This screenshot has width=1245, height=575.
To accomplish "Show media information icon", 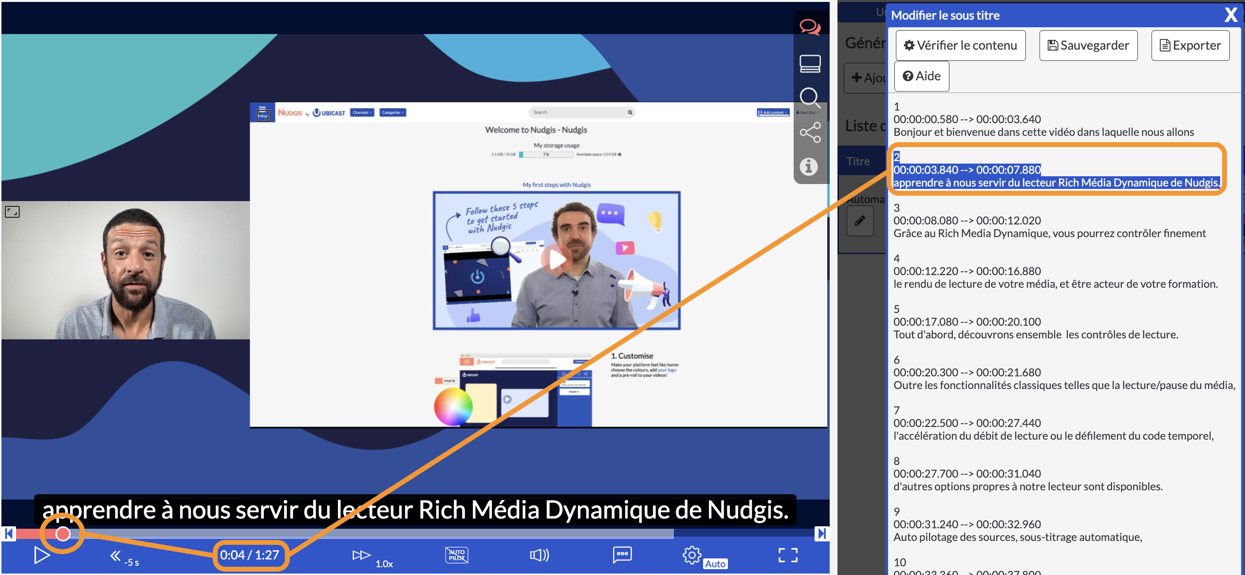I will (x=809, y=167).
